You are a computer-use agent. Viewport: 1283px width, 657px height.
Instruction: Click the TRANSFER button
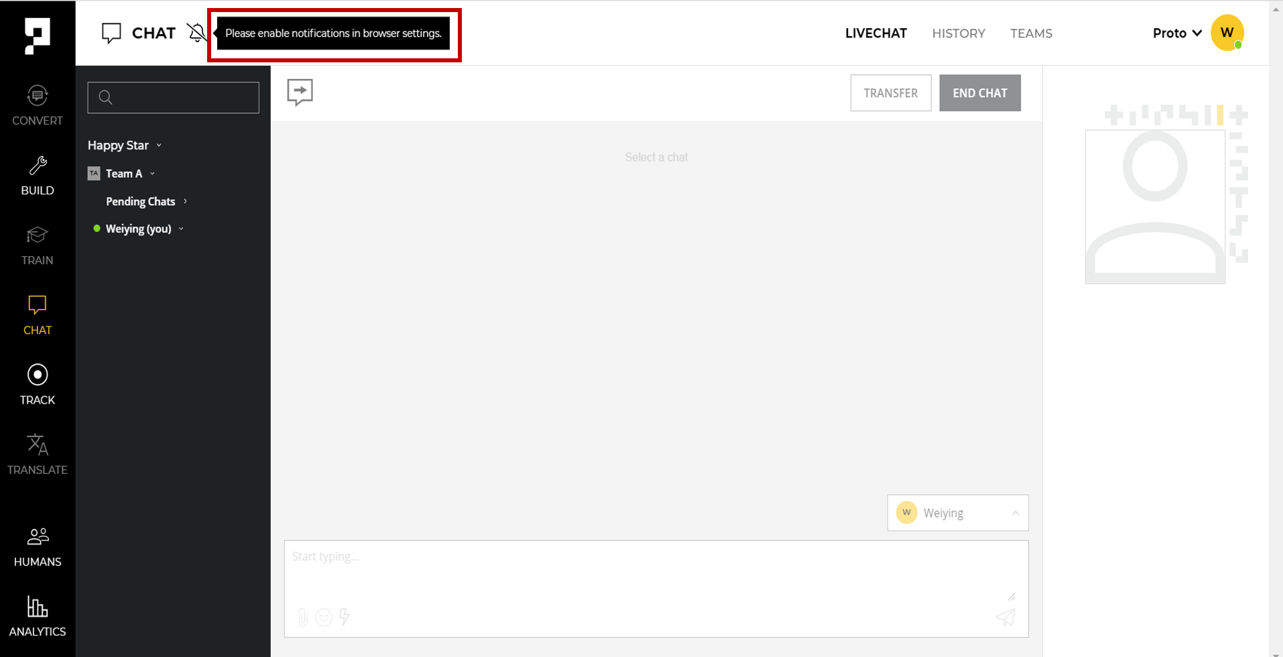[x=890, y=93]
